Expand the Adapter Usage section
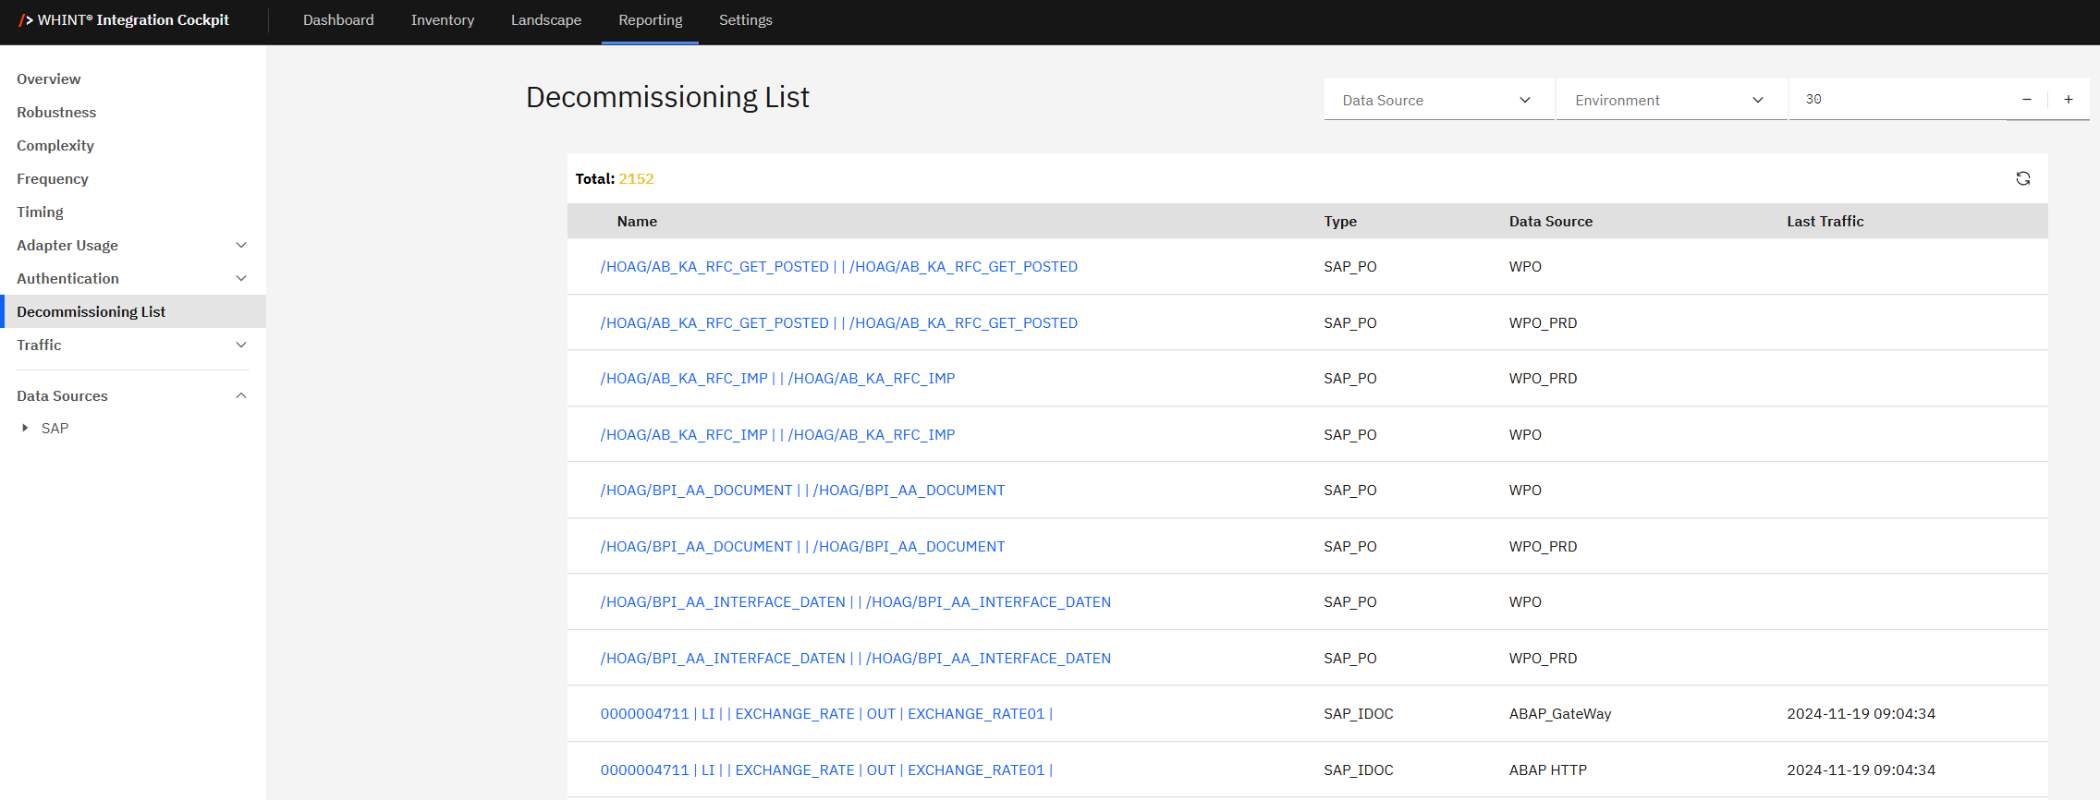2100x800 pixels. pyautogui.click(x=241, y=246)
